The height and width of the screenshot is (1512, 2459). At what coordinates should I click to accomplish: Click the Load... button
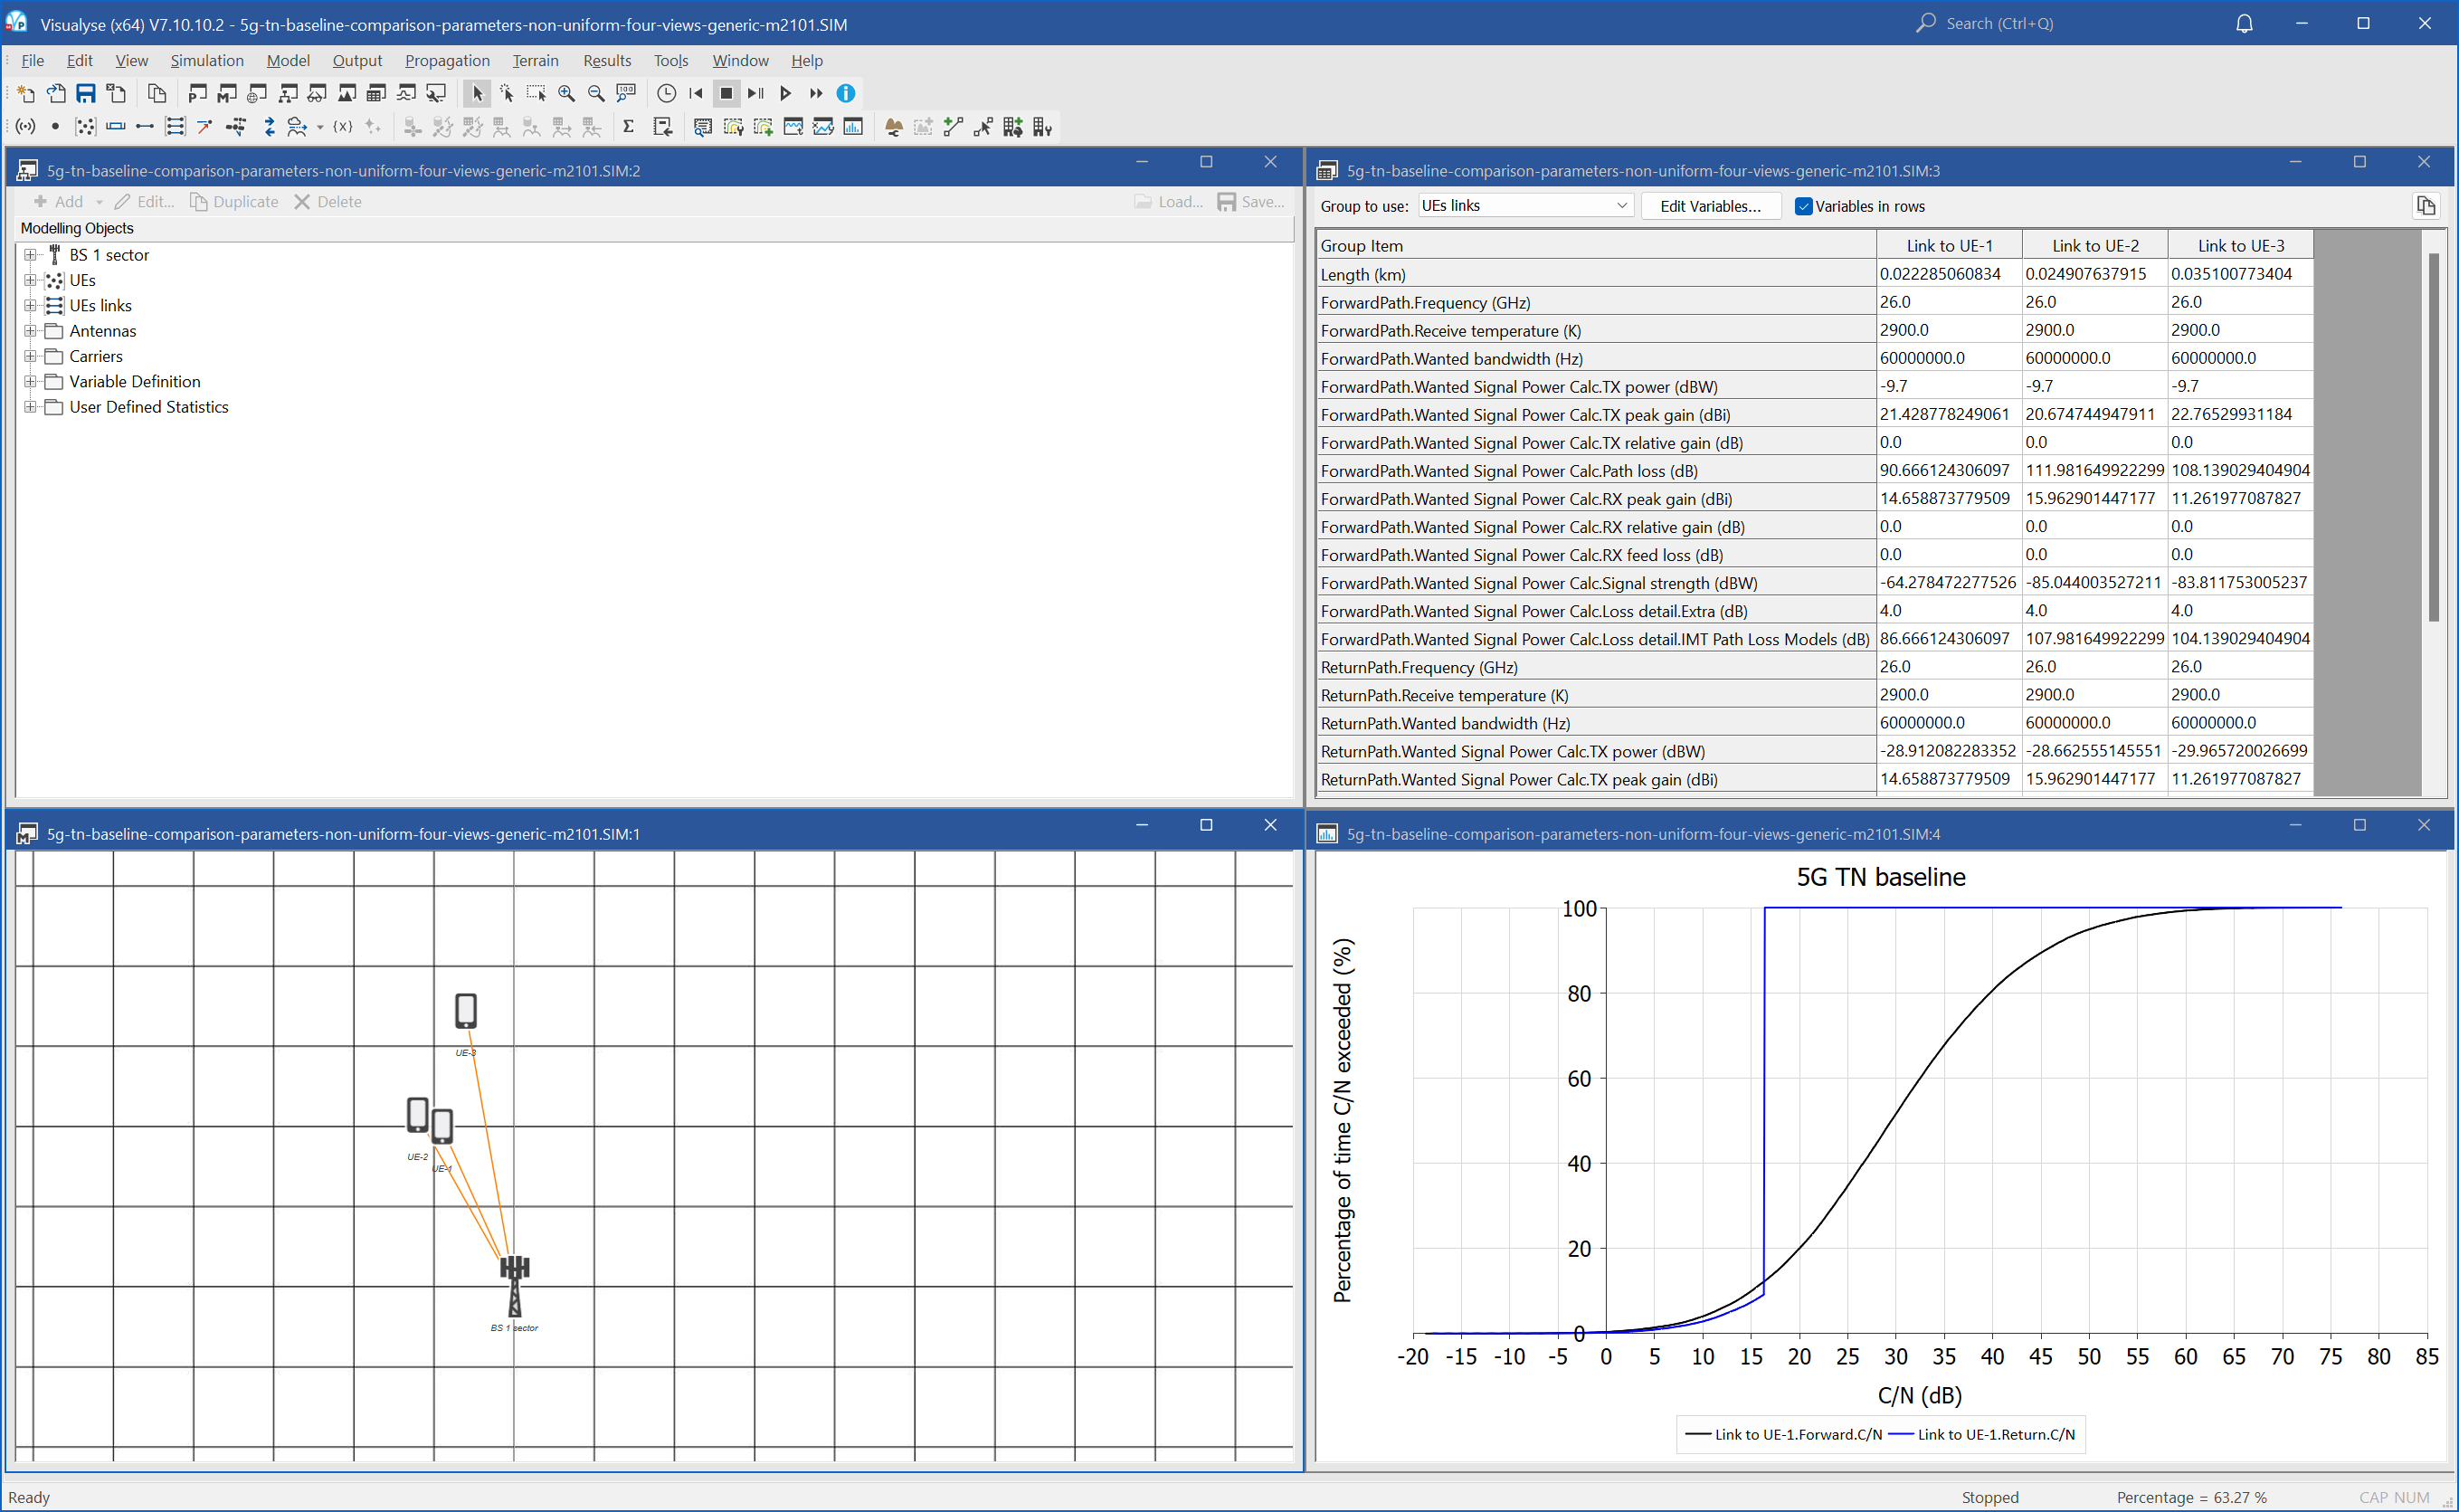coord(1169,202)
